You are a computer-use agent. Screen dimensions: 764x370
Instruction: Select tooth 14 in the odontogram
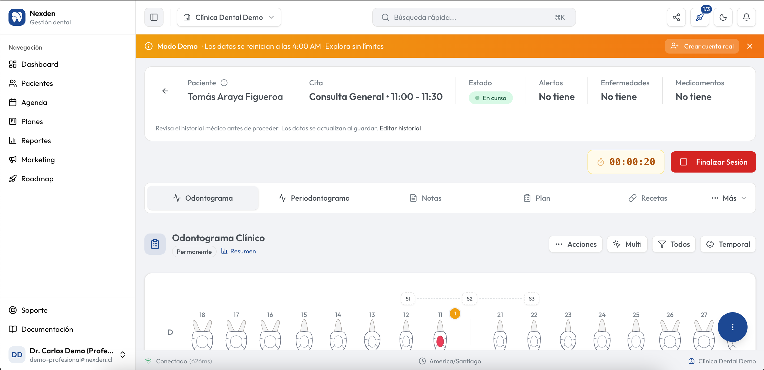point(338,334)
